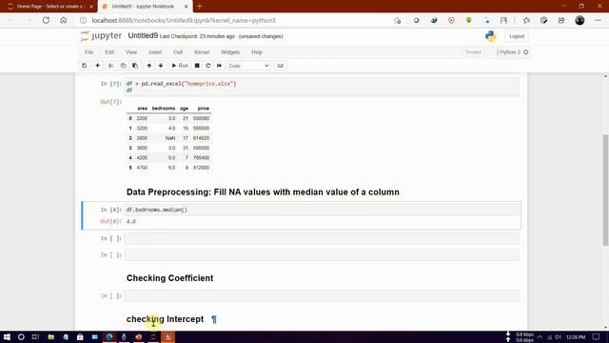Click the NaN value in bedrooms column
The height and width of the screenshot is (343, 609).
click(x=170, y=138)
